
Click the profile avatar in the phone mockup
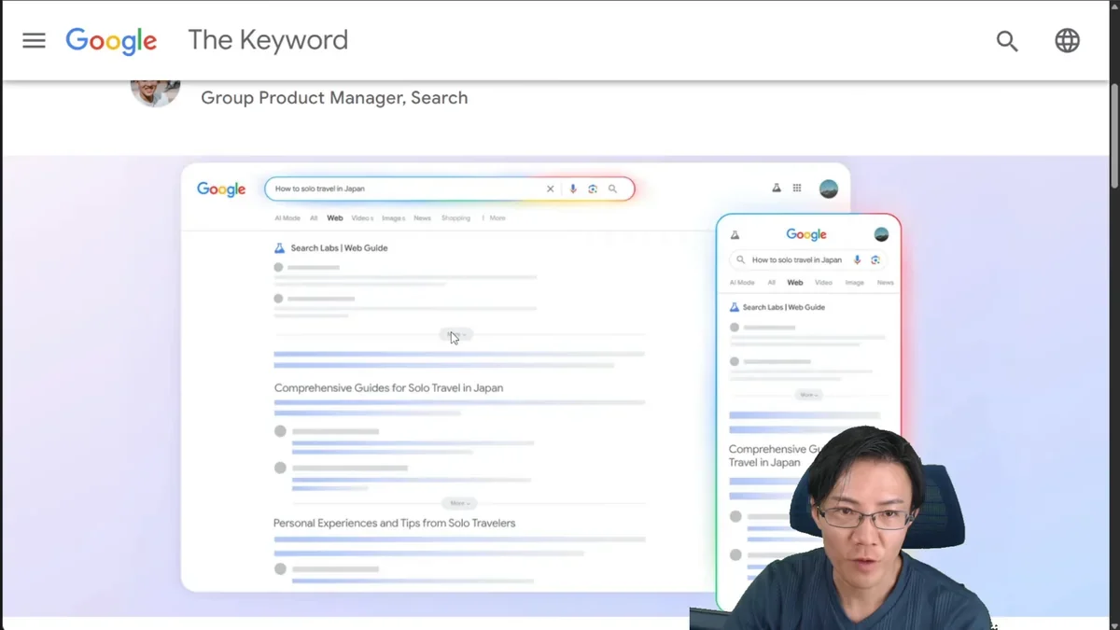[x=881, y=234]
